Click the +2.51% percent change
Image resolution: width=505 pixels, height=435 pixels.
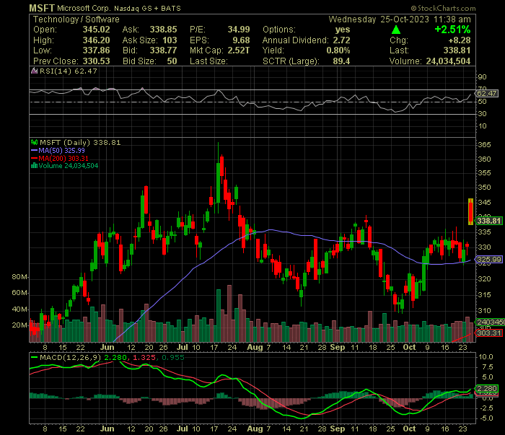tap(452, 30)
